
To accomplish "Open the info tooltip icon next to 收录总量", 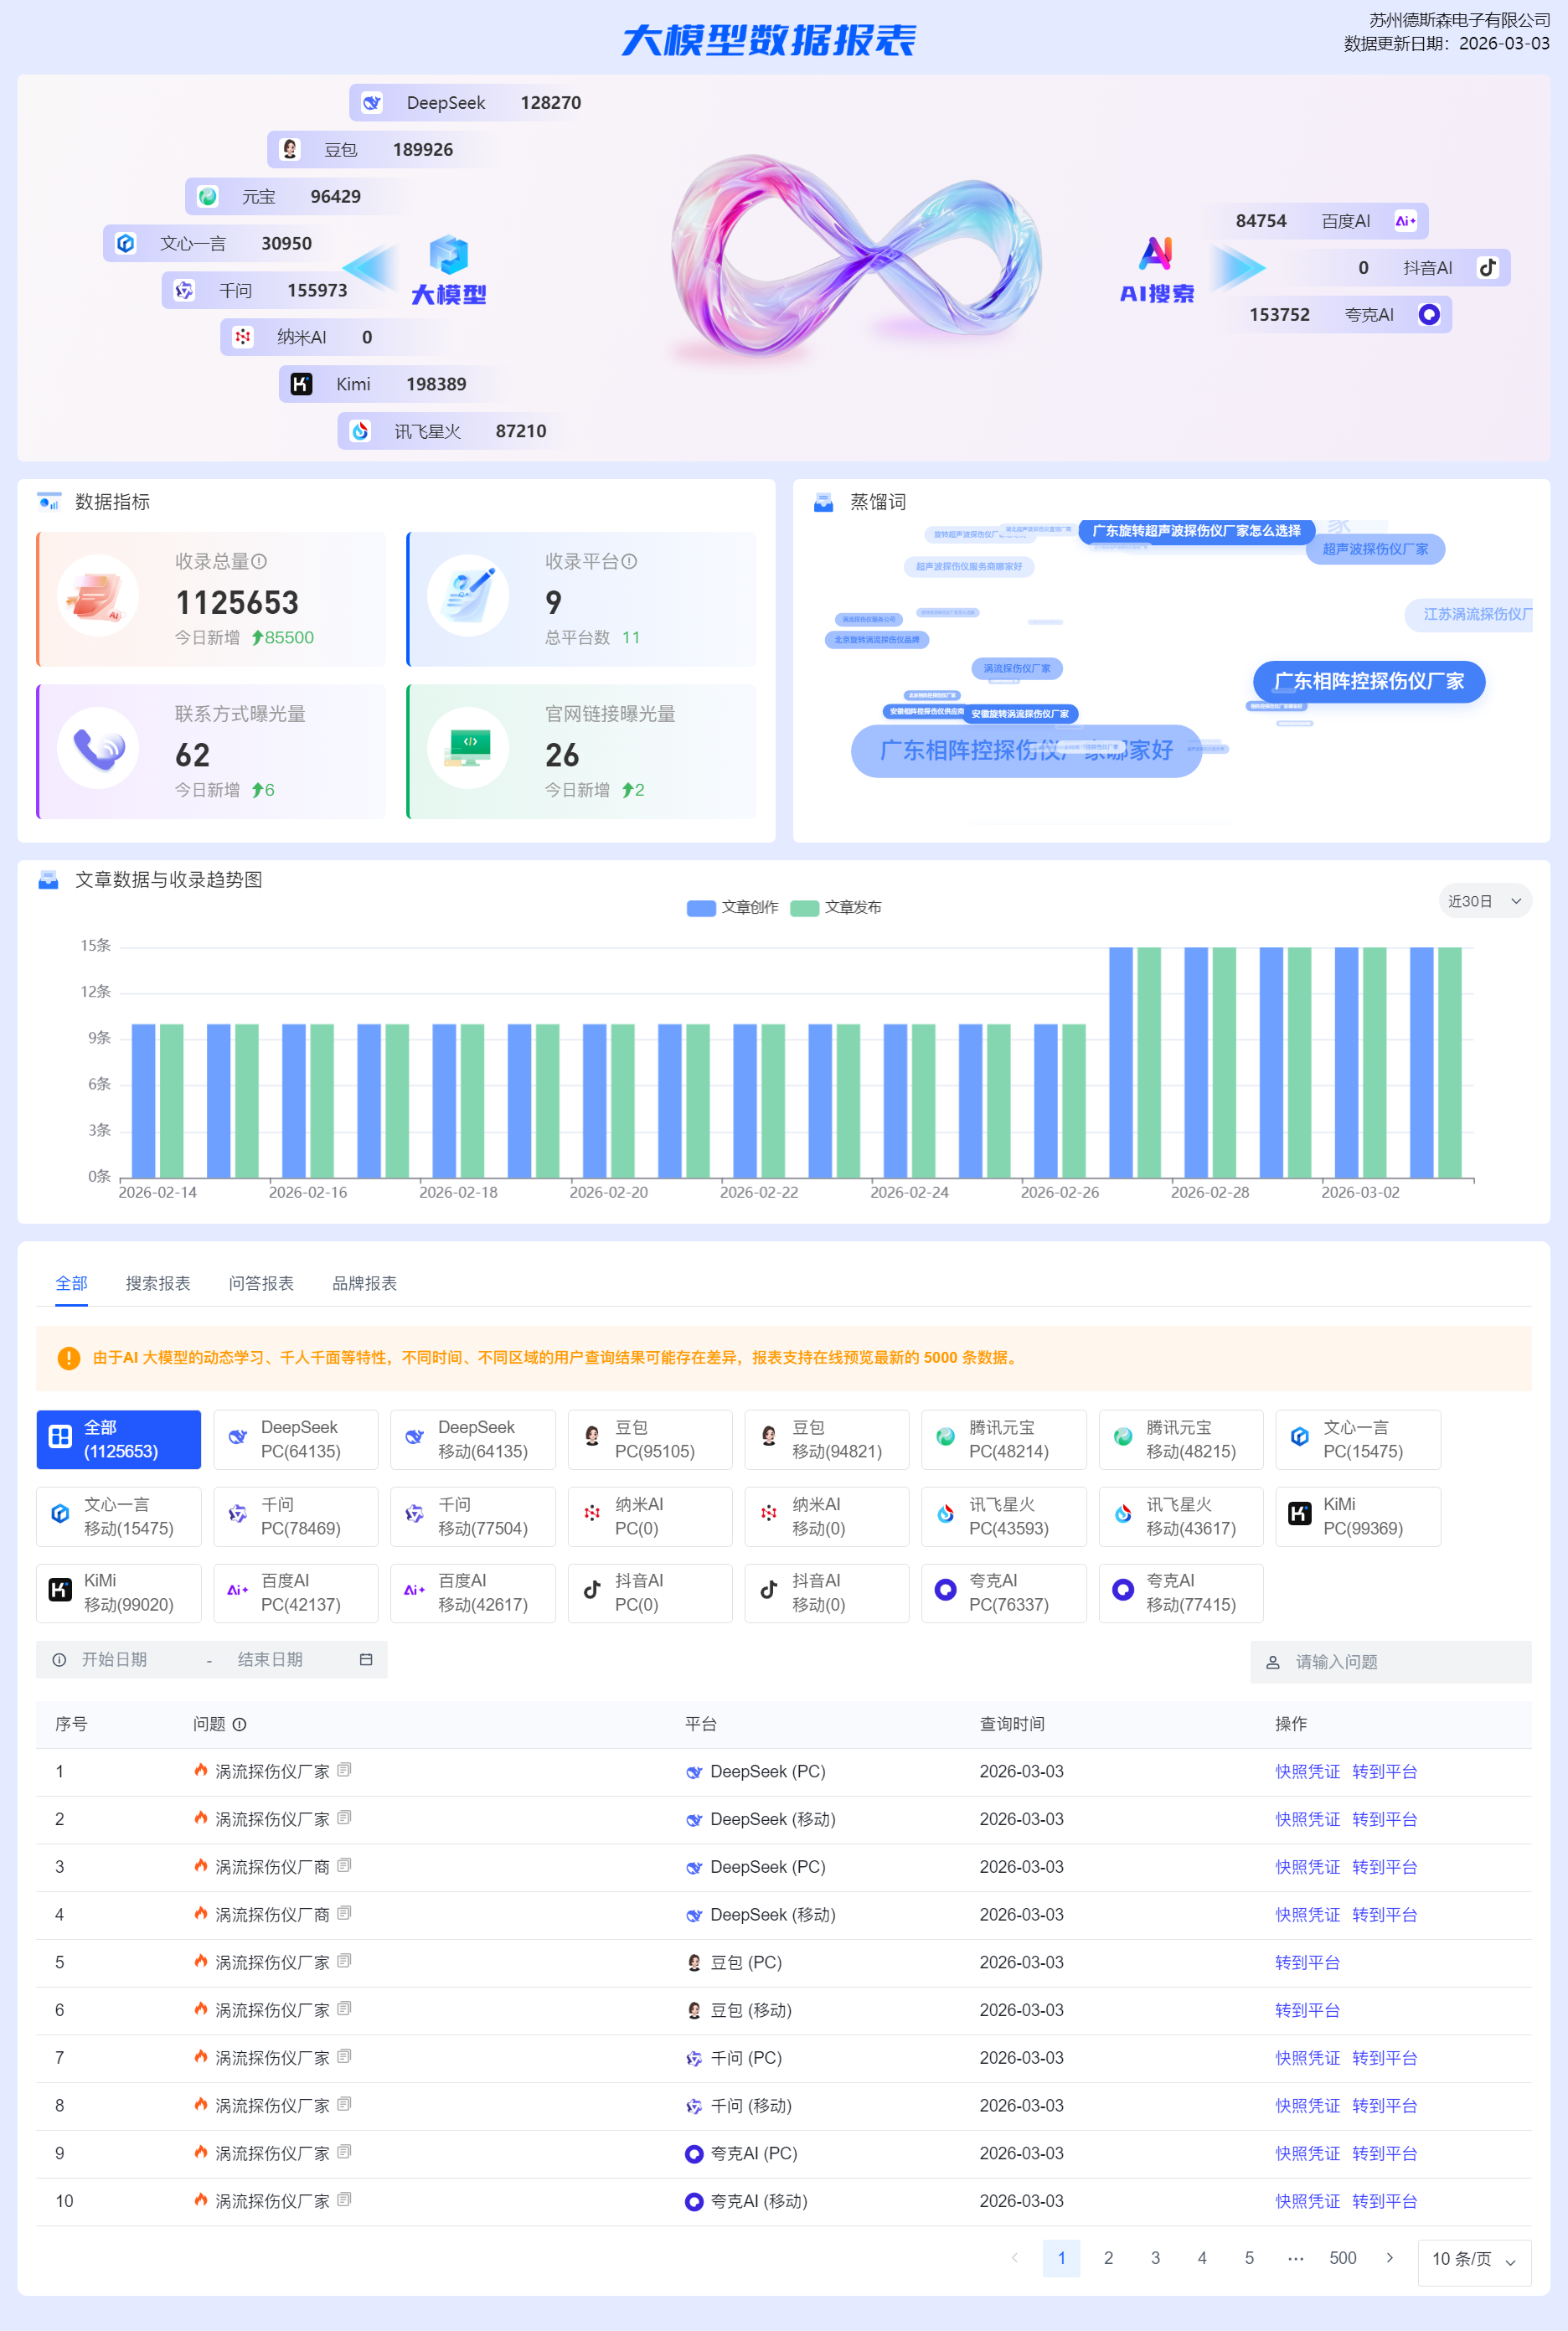I will [x=259, y=562].
